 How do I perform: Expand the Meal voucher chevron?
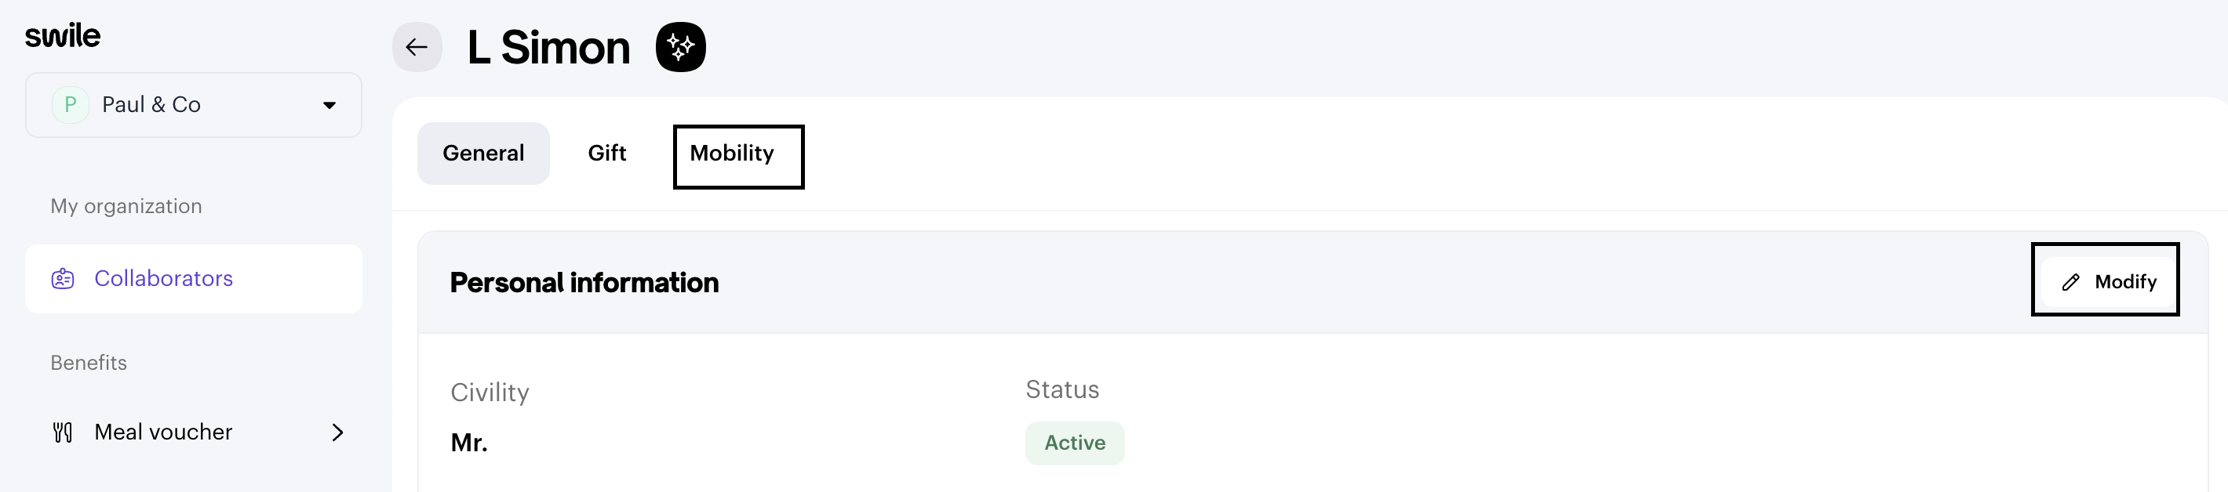tap(337, 432)
